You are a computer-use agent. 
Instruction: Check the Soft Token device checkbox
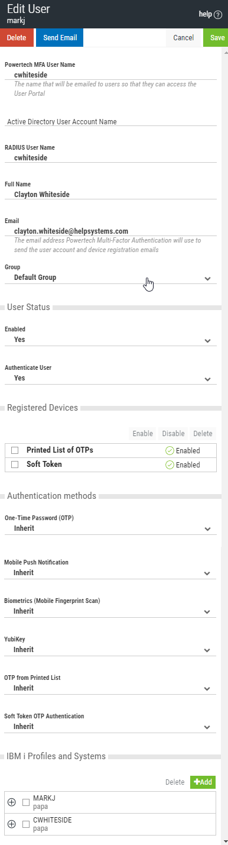pos(15,465)
